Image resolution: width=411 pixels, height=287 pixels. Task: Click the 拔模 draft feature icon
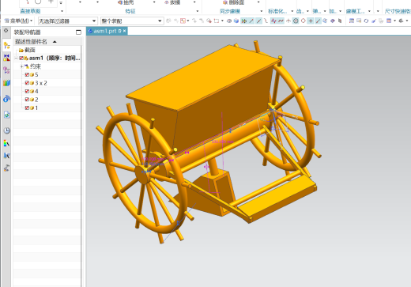167,2
